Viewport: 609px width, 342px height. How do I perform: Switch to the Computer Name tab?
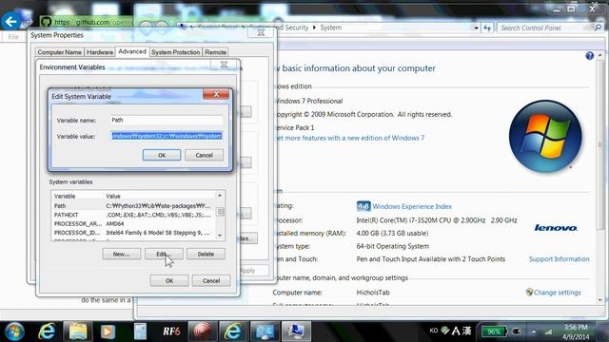pyautogui.click(x=59, y=52)
